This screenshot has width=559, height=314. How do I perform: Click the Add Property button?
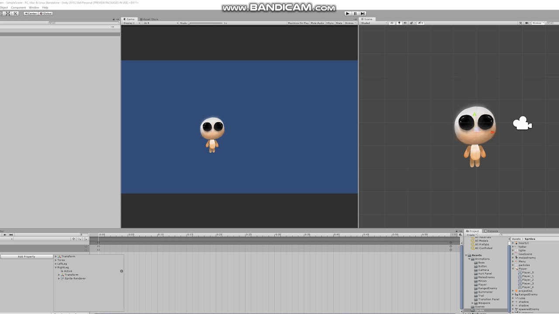(27, 256)
